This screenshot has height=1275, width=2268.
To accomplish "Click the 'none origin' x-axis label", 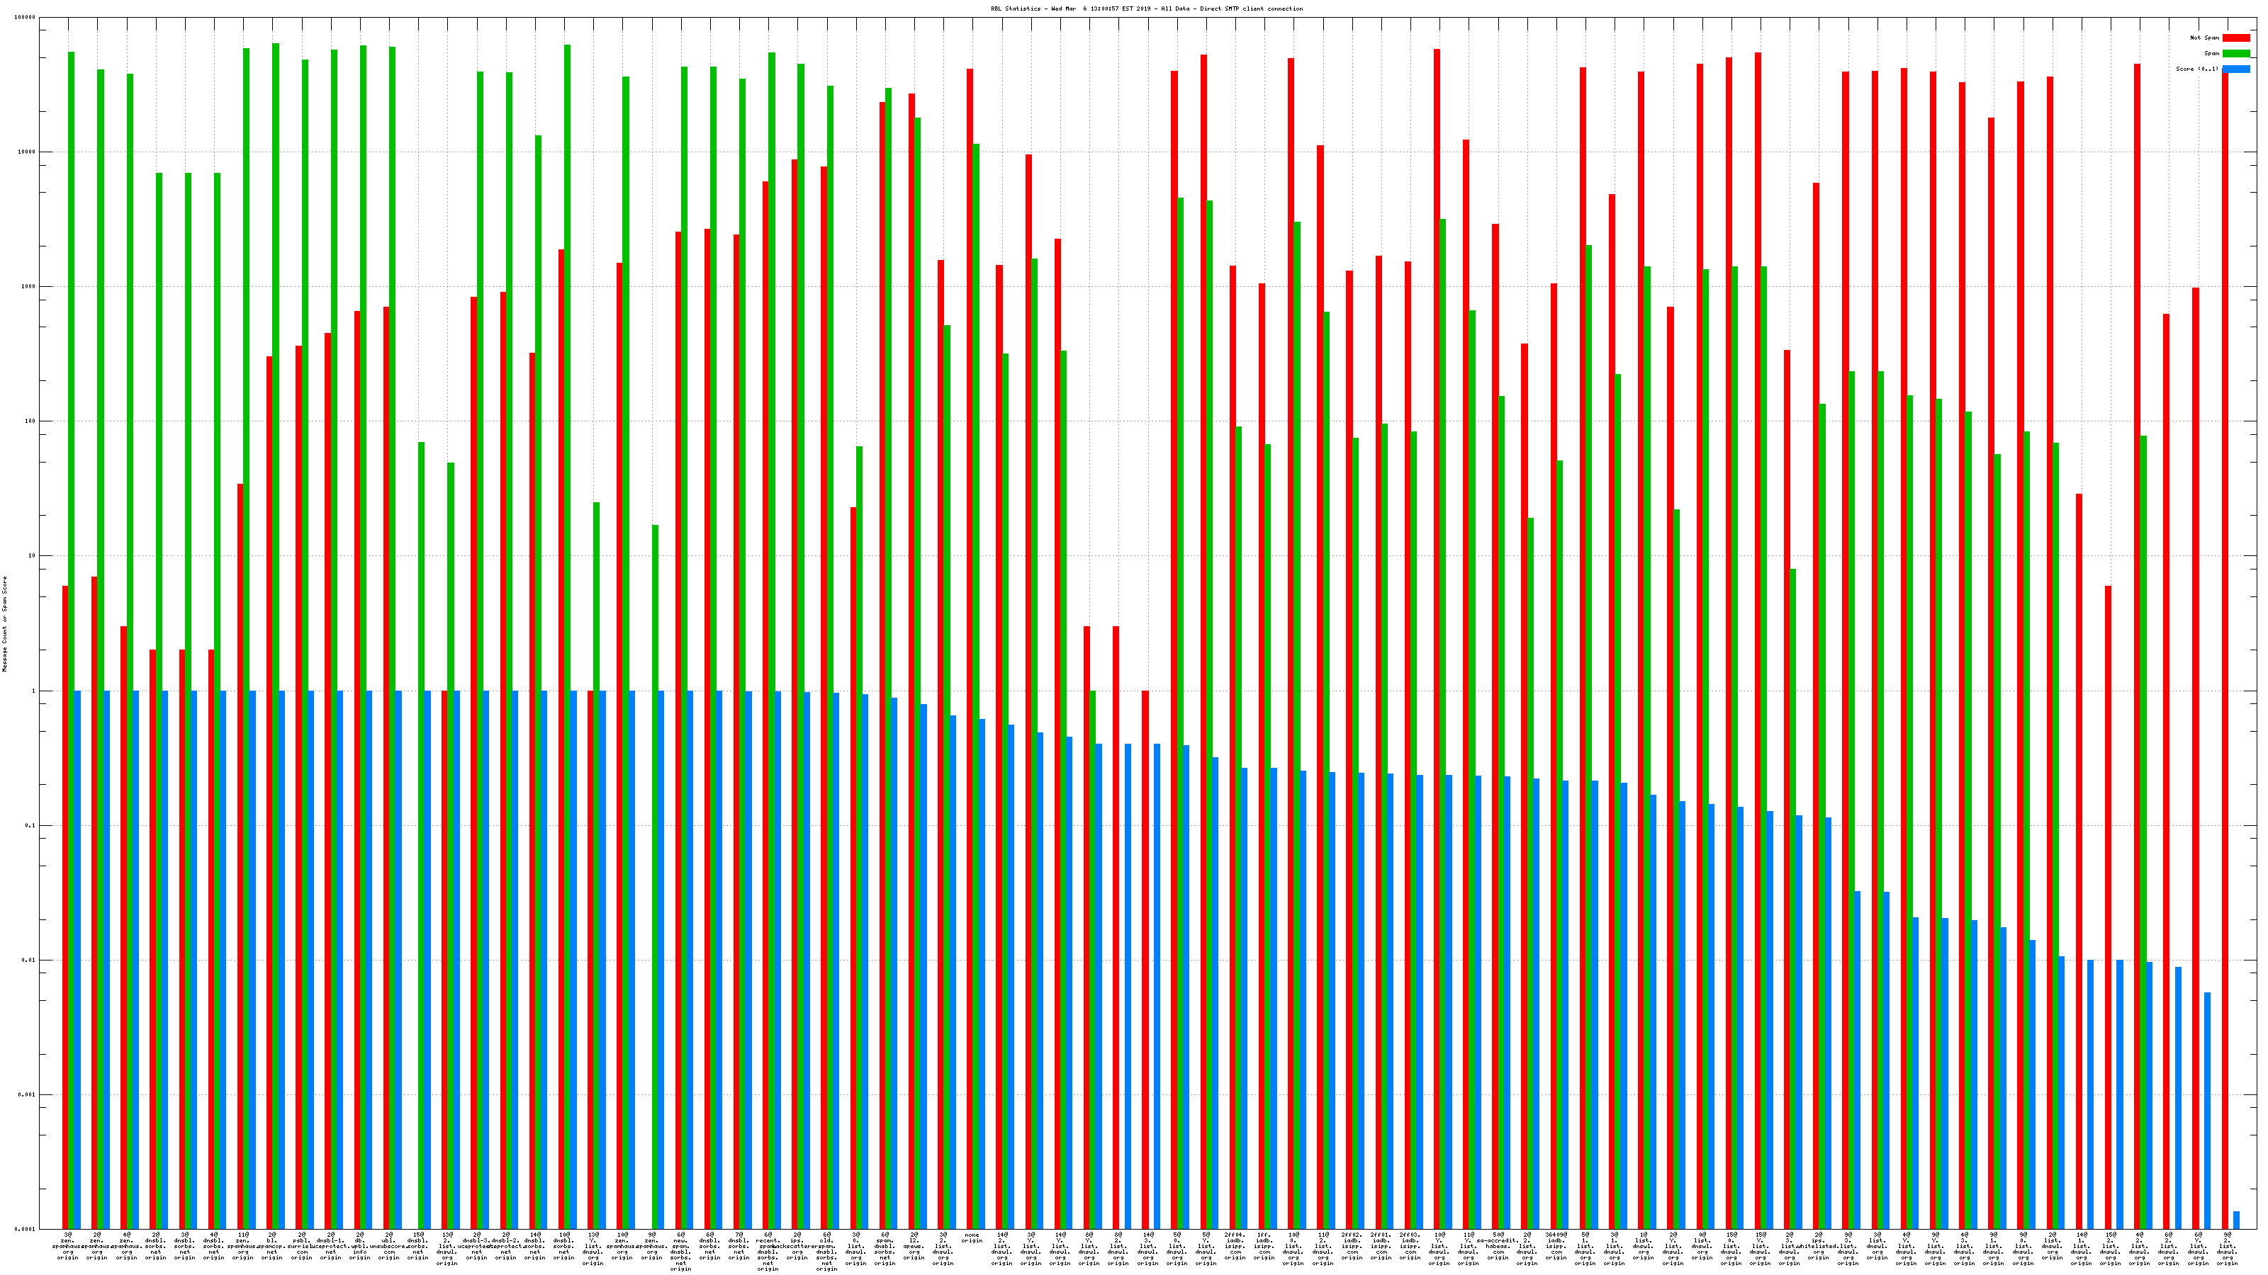I will pyautogui.click(x=972, y=1238).
